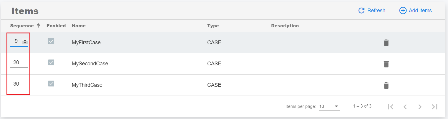Select the MySecondCase name cell
Image resolution: width=448 pixels, height=119 pixels.
(90, 64)
